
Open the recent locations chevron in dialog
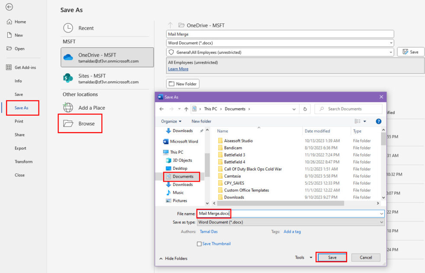pos(179,109)
